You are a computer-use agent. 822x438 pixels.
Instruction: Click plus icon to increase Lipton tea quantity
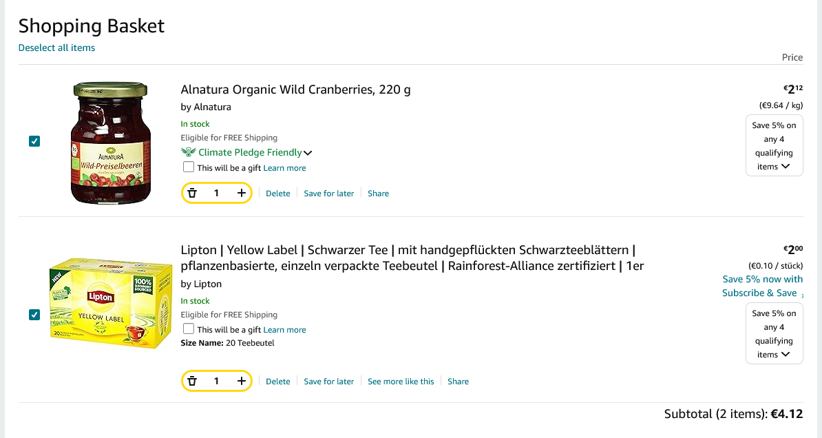pos(241,382)
